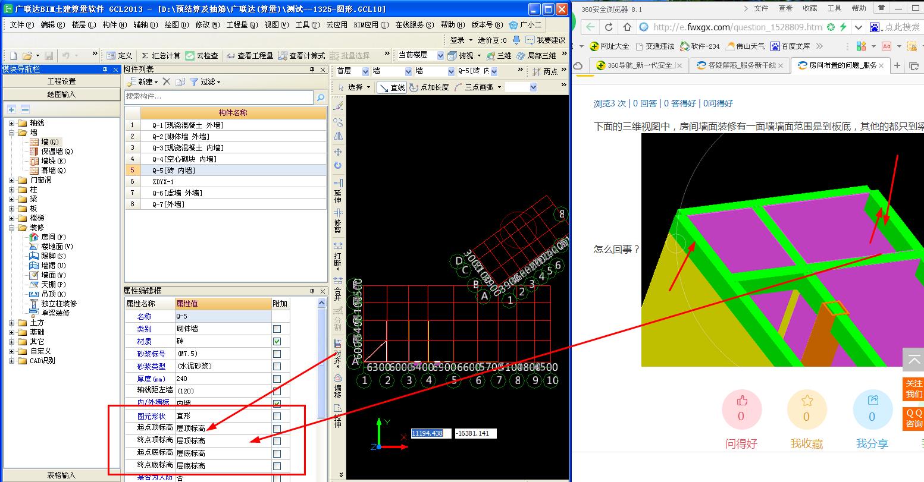The width and height of the screenshot is (924, 482).
Task: Open the 当前楼层 dropdown
Action: pos(440,55)
